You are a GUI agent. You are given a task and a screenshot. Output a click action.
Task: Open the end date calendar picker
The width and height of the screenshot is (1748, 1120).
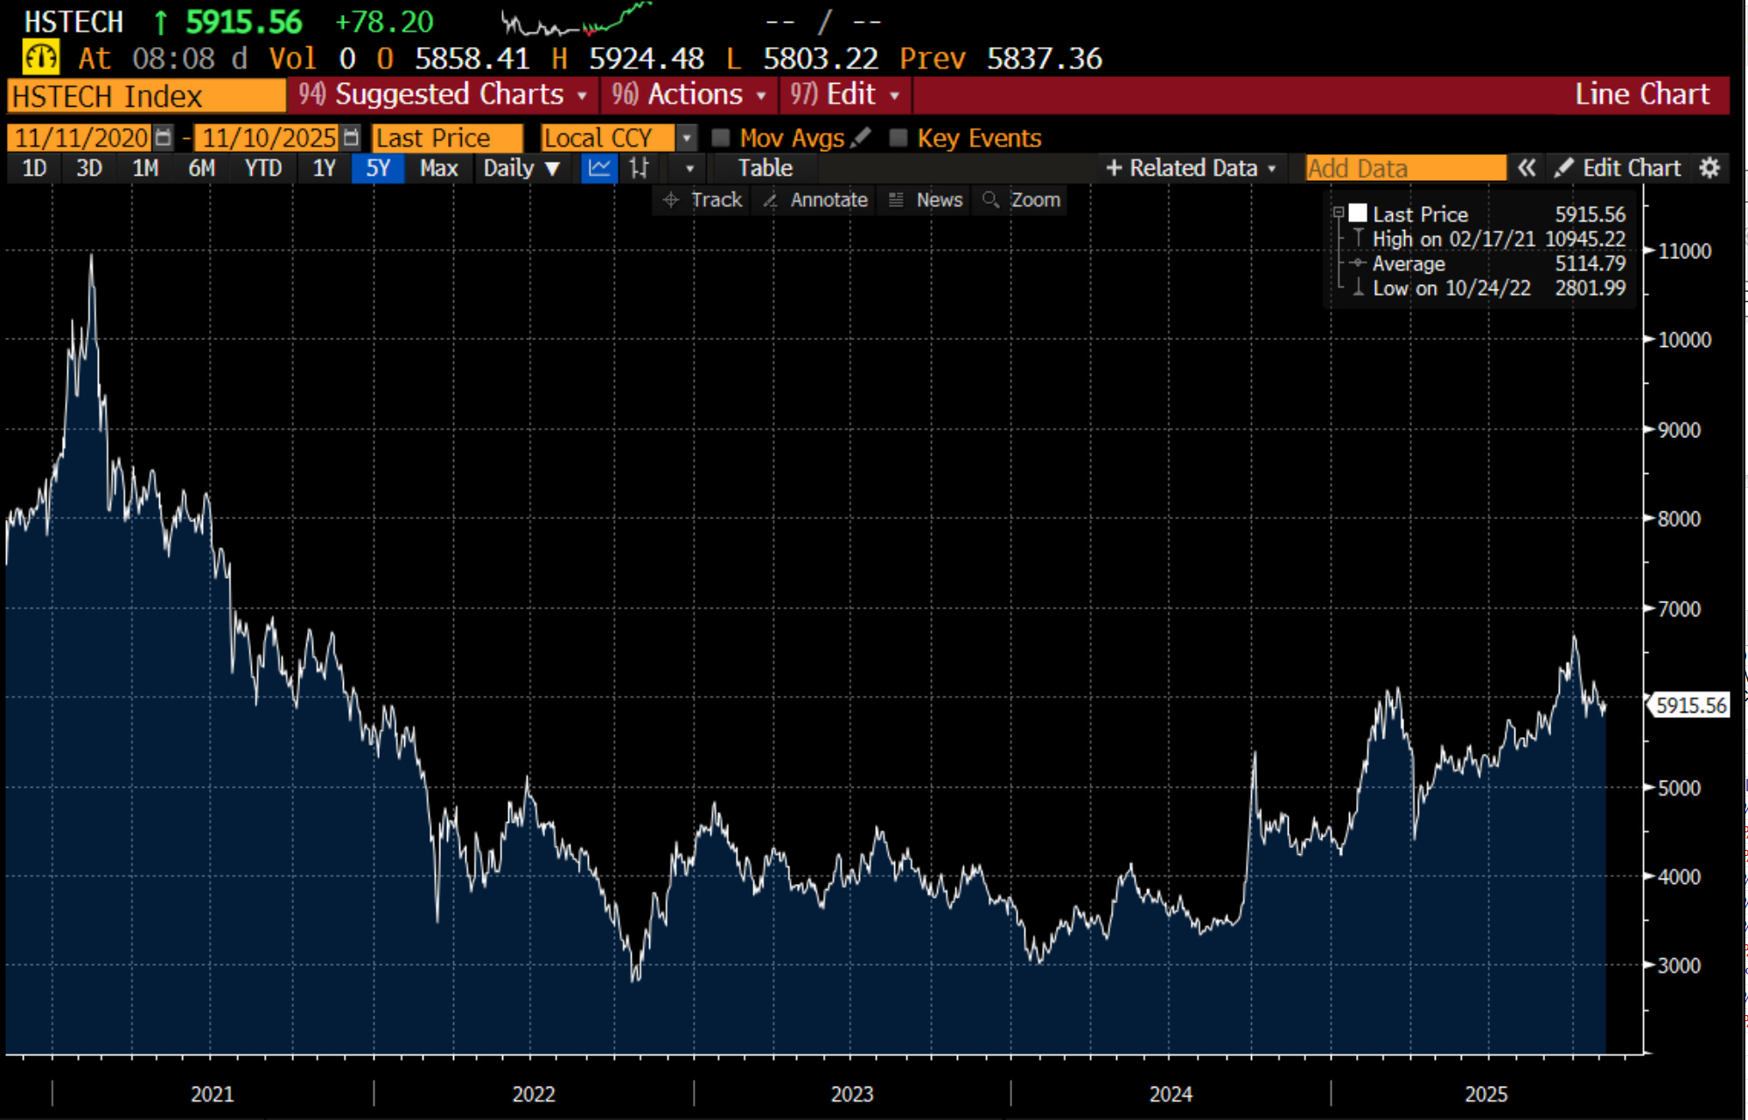(x=351, y=137)
